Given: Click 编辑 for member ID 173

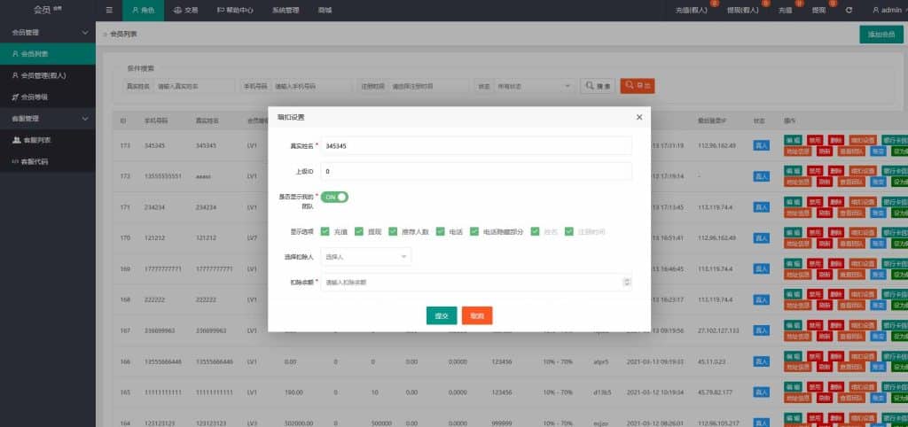Looking at the screenshot, I should click(794, 140).
